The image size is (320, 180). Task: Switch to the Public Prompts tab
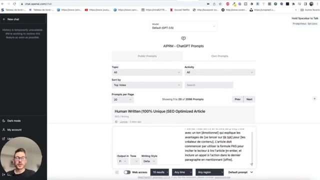click(x=147, y=56)
